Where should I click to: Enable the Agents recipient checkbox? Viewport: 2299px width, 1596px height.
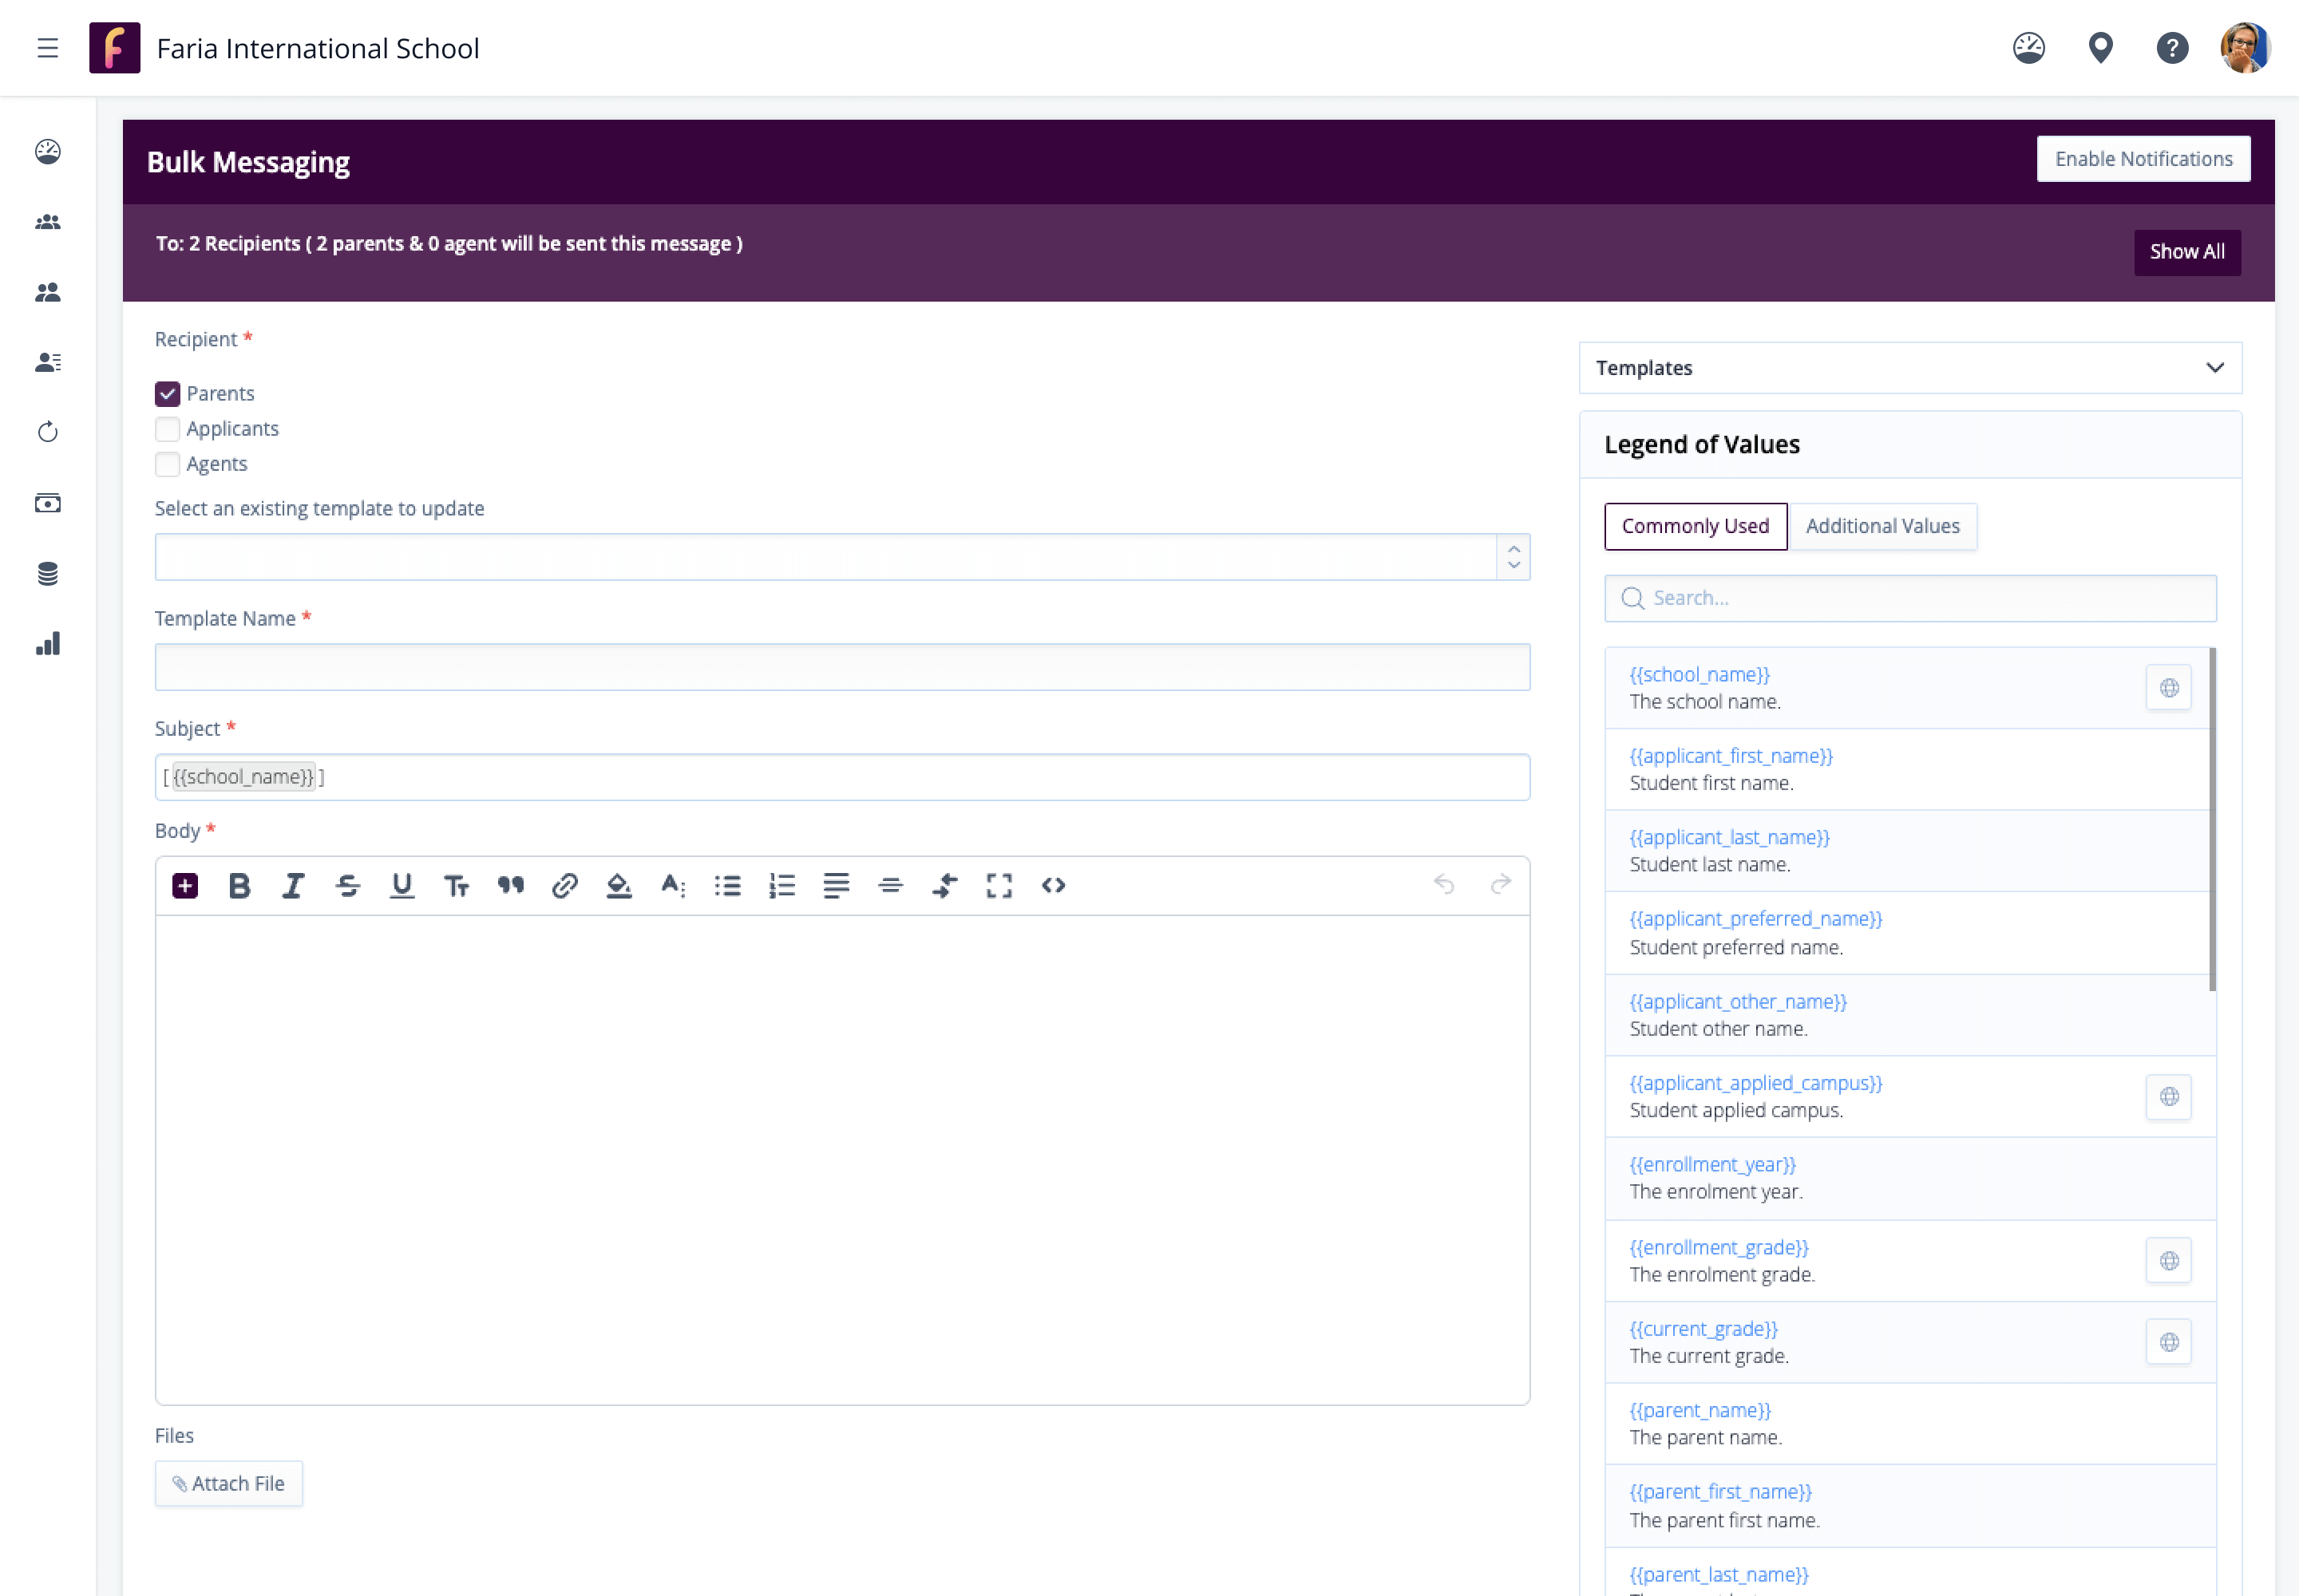(x=168, y=464)
